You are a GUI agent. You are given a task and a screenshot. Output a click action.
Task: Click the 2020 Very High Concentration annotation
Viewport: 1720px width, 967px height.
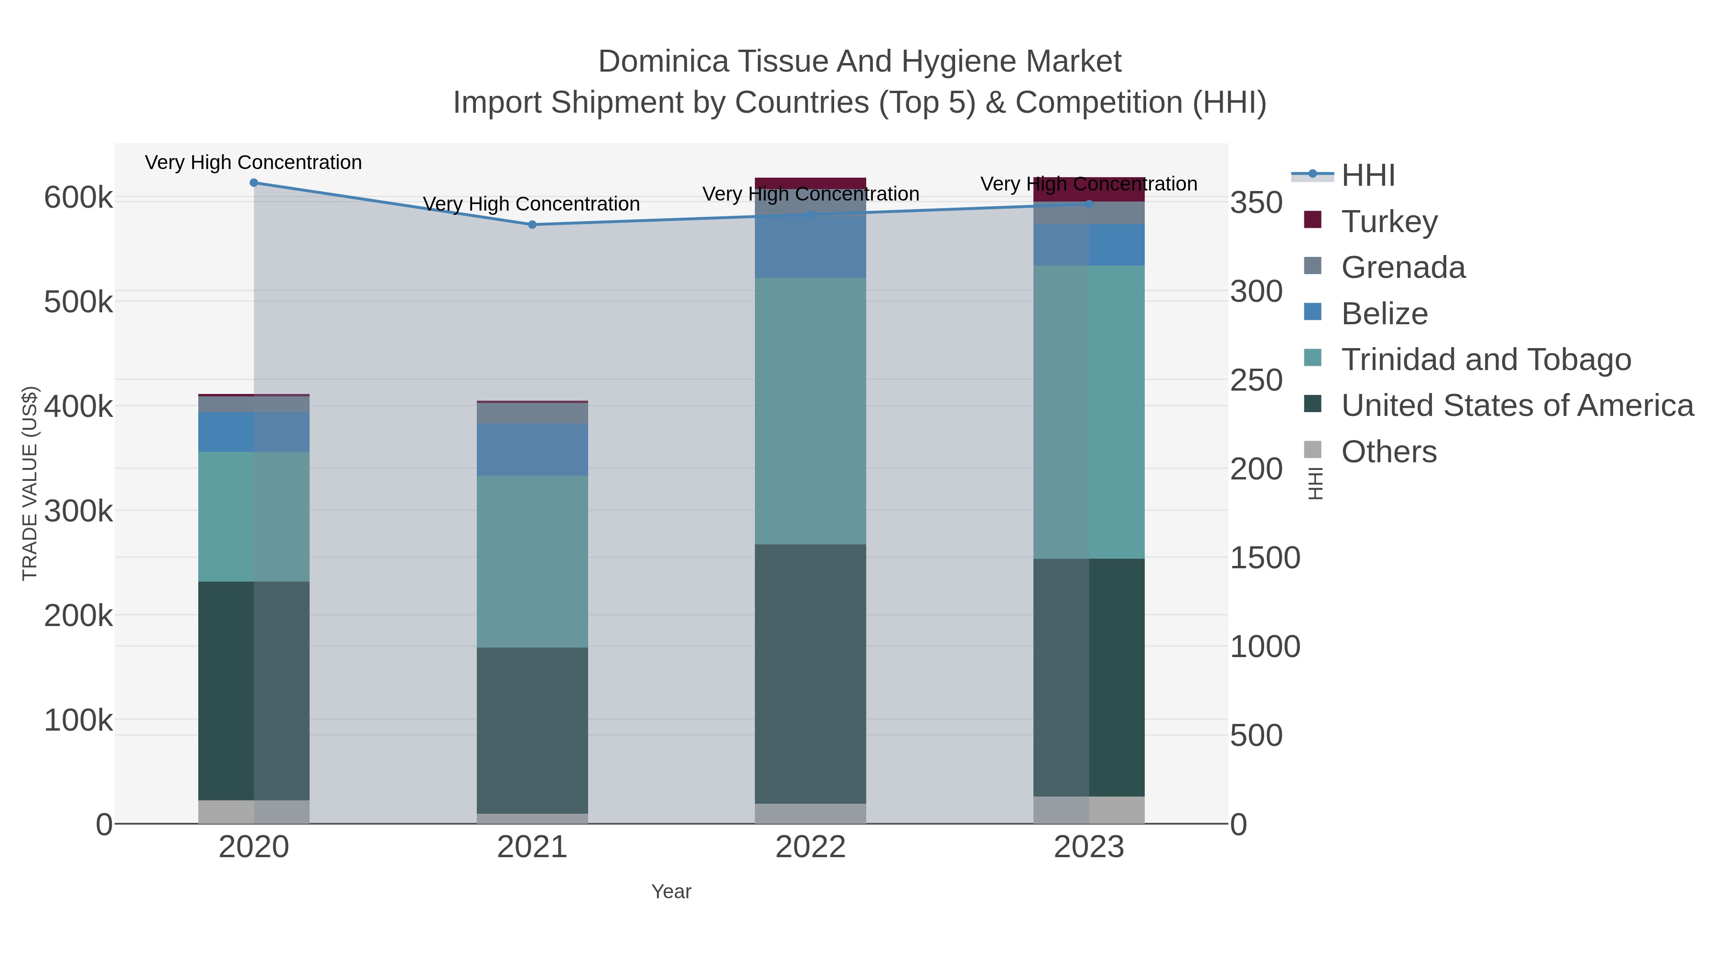click(x=254, y=162)
